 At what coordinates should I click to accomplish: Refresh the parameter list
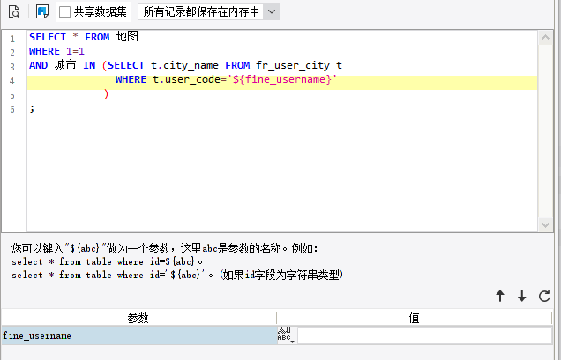(544, 296)
